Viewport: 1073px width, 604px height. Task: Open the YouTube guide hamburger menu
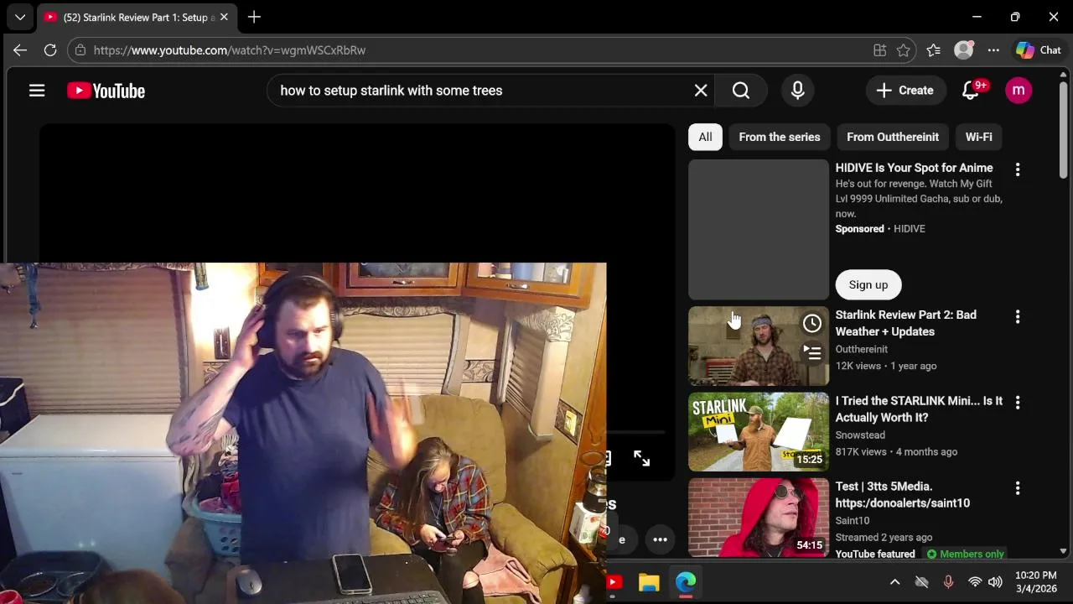click(37, 91)
